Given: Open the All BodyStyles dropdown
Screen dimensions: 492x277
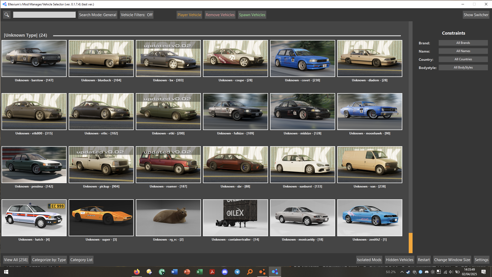Looking at the screenshot, I should click(463, 67).
